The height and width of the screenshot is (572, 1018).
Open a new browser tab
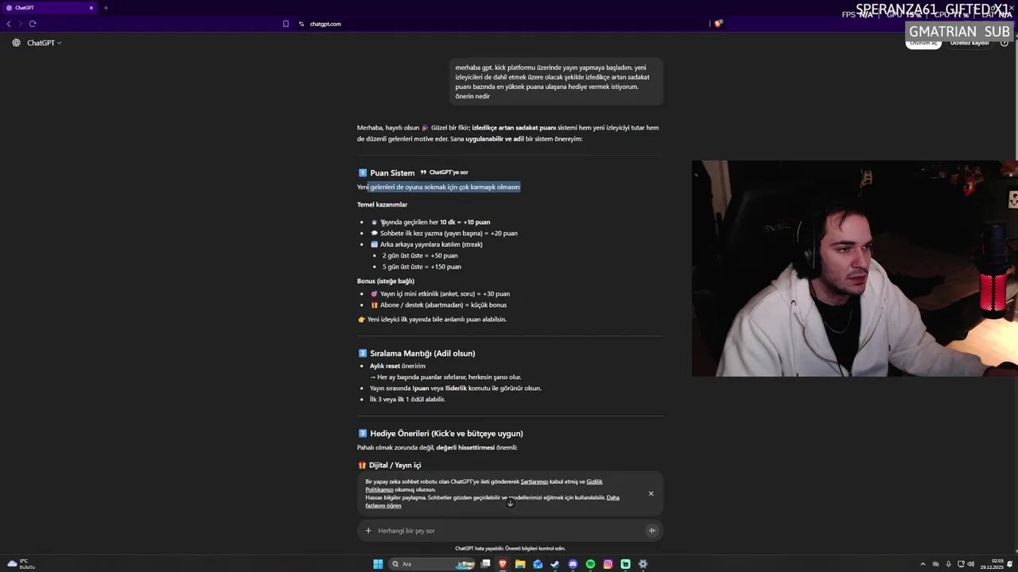[106, 8]
